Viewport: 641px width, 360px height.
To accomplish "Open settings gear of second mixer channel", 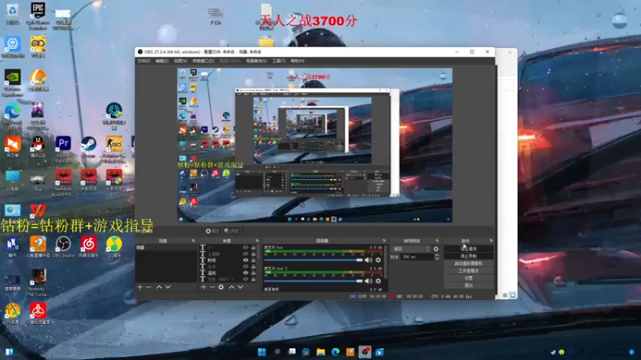I will click(378, 281).
